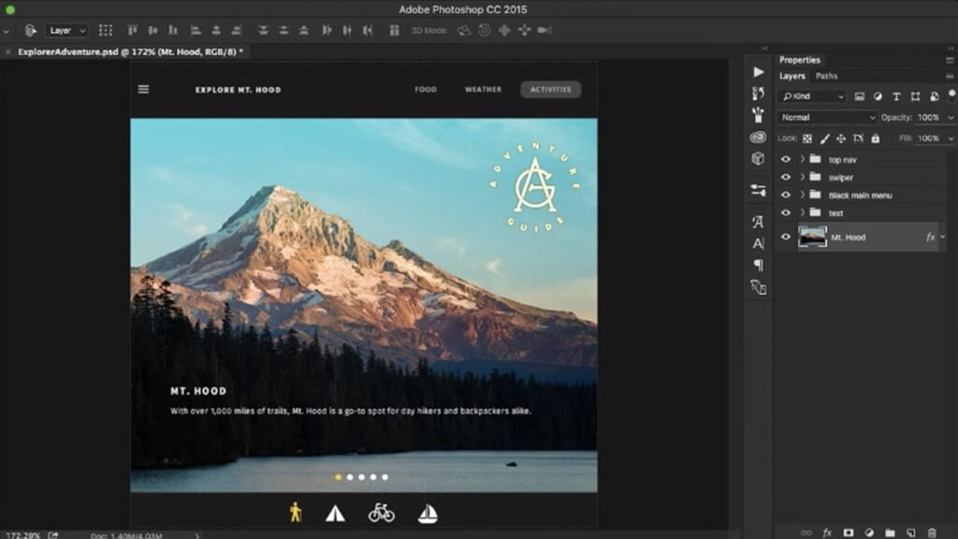Click the lock all padlock icon
The image size is (958, 539).
coord(875,138)
